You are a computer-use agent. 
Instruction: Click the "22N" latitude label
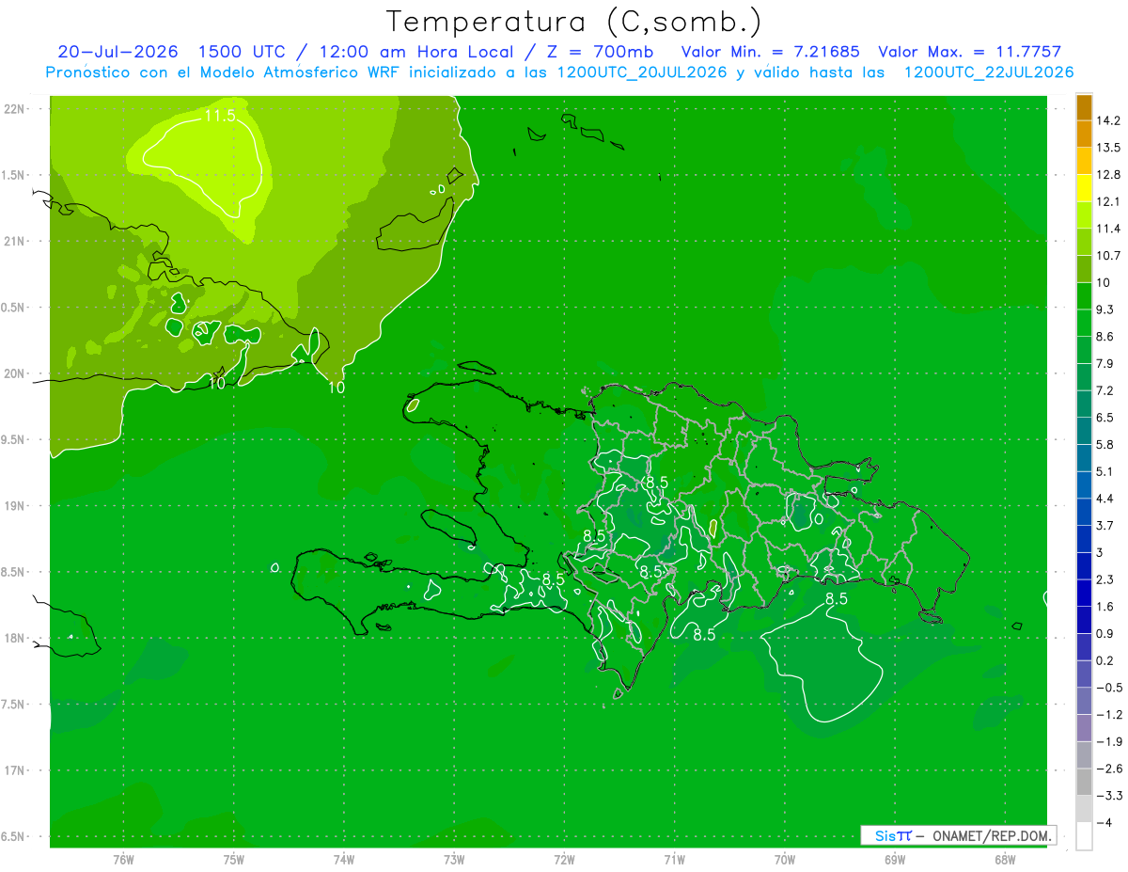(x=14, y=109)
